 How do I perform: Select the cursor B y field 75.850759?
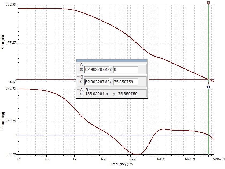click(125, 82)
